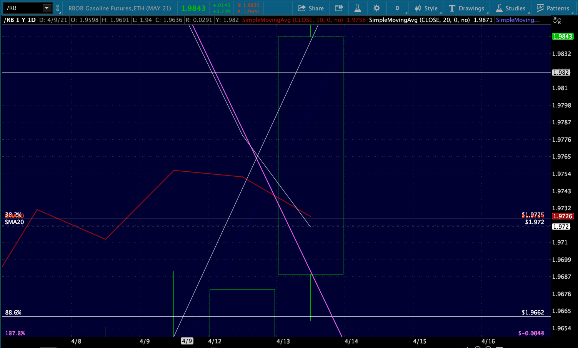Click the ask price A: 1.9841
This screenshot has height=348, width=578.
click(x=248, y=11)
